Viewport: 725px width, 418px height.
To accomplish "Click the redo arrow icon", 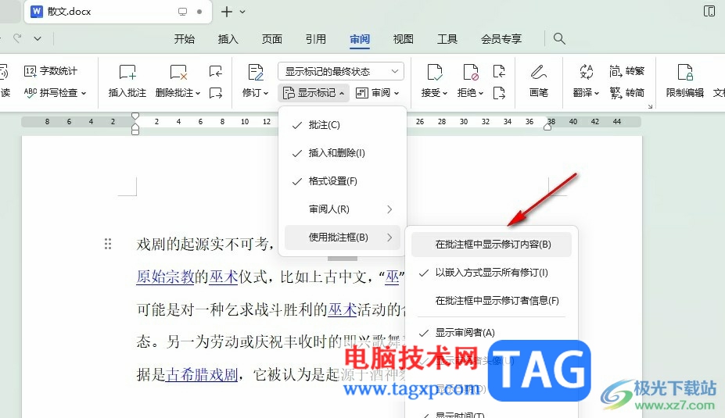I will (17, 38).
